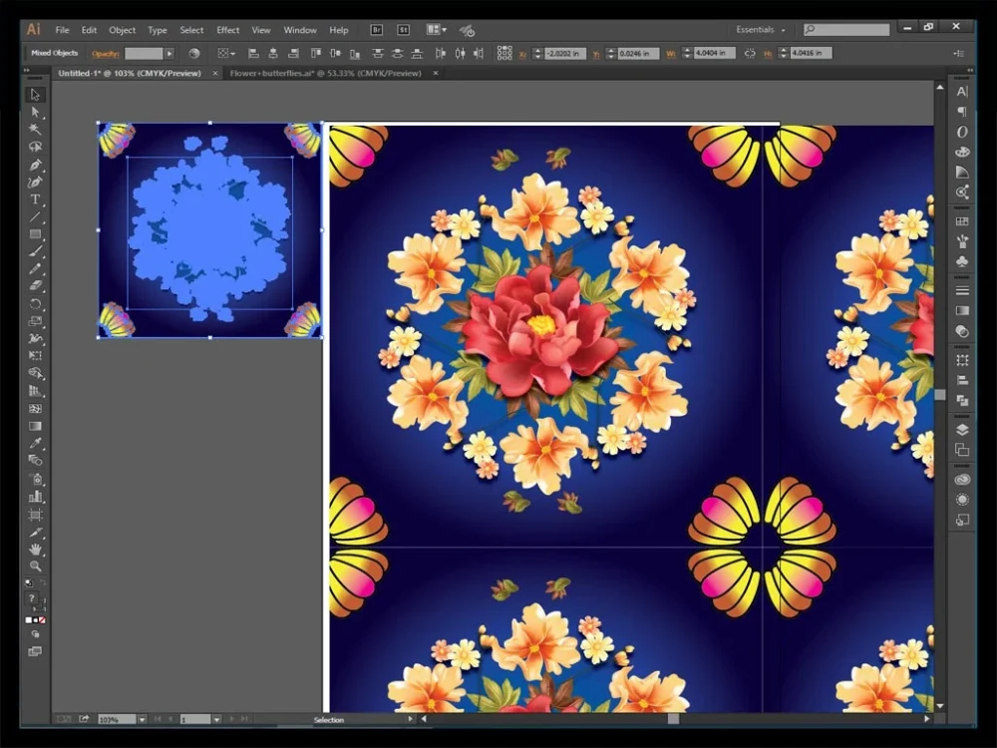The height and width of the screenshot is (748, 997).
Task: Click the W width value field
Action: 714,54
